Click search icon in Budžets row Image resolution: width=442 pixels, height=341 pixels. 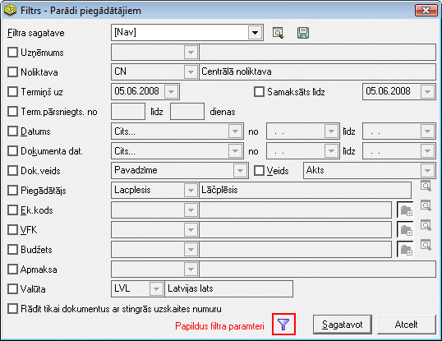(x=426, y=245)
